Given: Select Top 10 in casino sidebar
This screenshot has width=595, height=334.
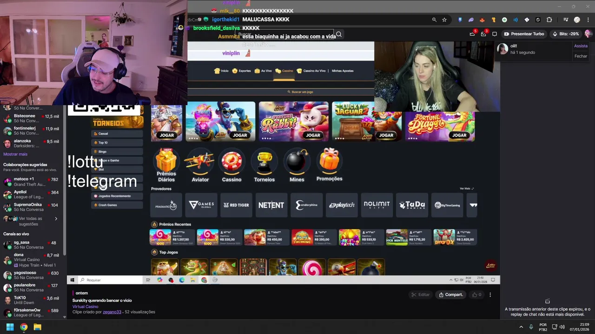Looking at the screenshot, I should point(117,142).
